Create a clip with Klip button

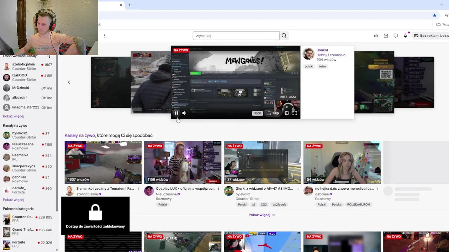point(273,113)
